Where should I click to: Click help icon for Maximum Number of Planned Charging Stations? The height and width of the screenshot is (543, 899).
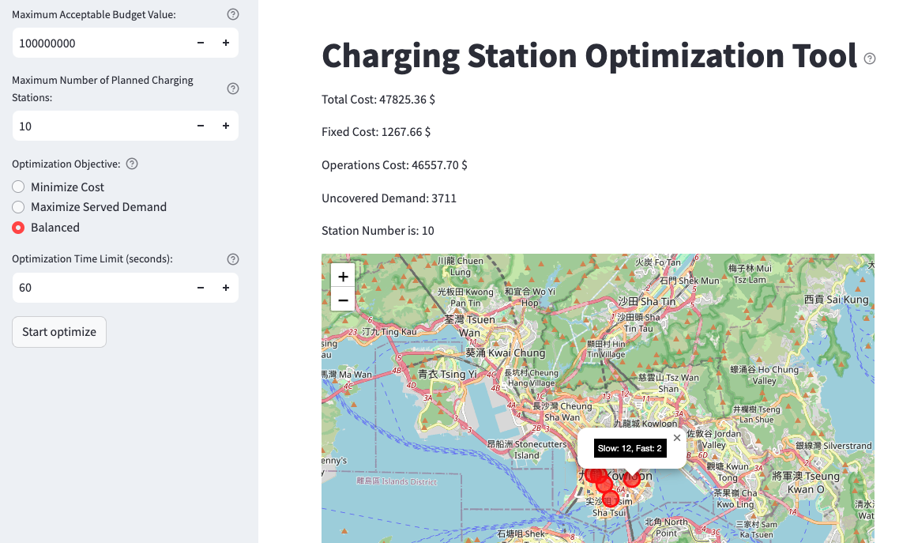[x=233, y=89]
